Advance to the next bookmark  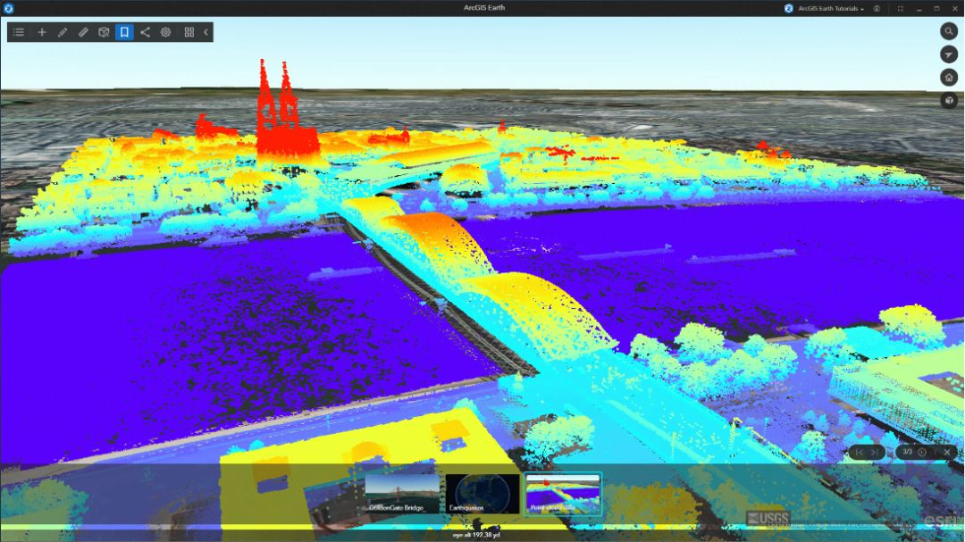click(875, 453)
